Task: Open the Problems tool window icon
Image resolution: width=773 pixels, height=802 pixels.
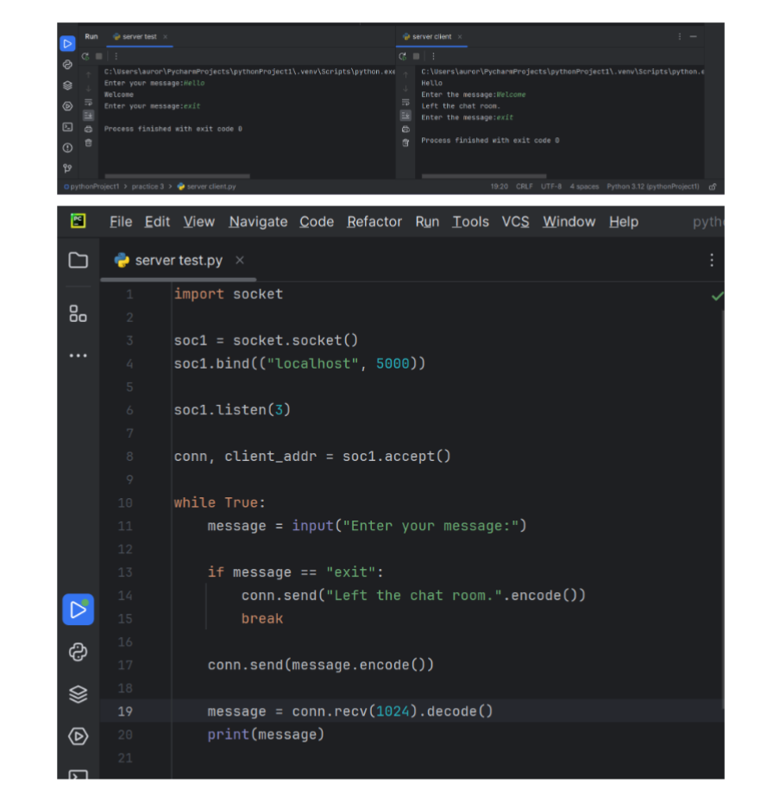Action: [x=67, y=148]
